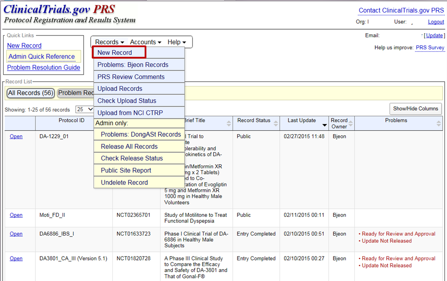Choose Upload from NCI CTRP
This screenshot has height=281, width=447.
coord(139,113)
